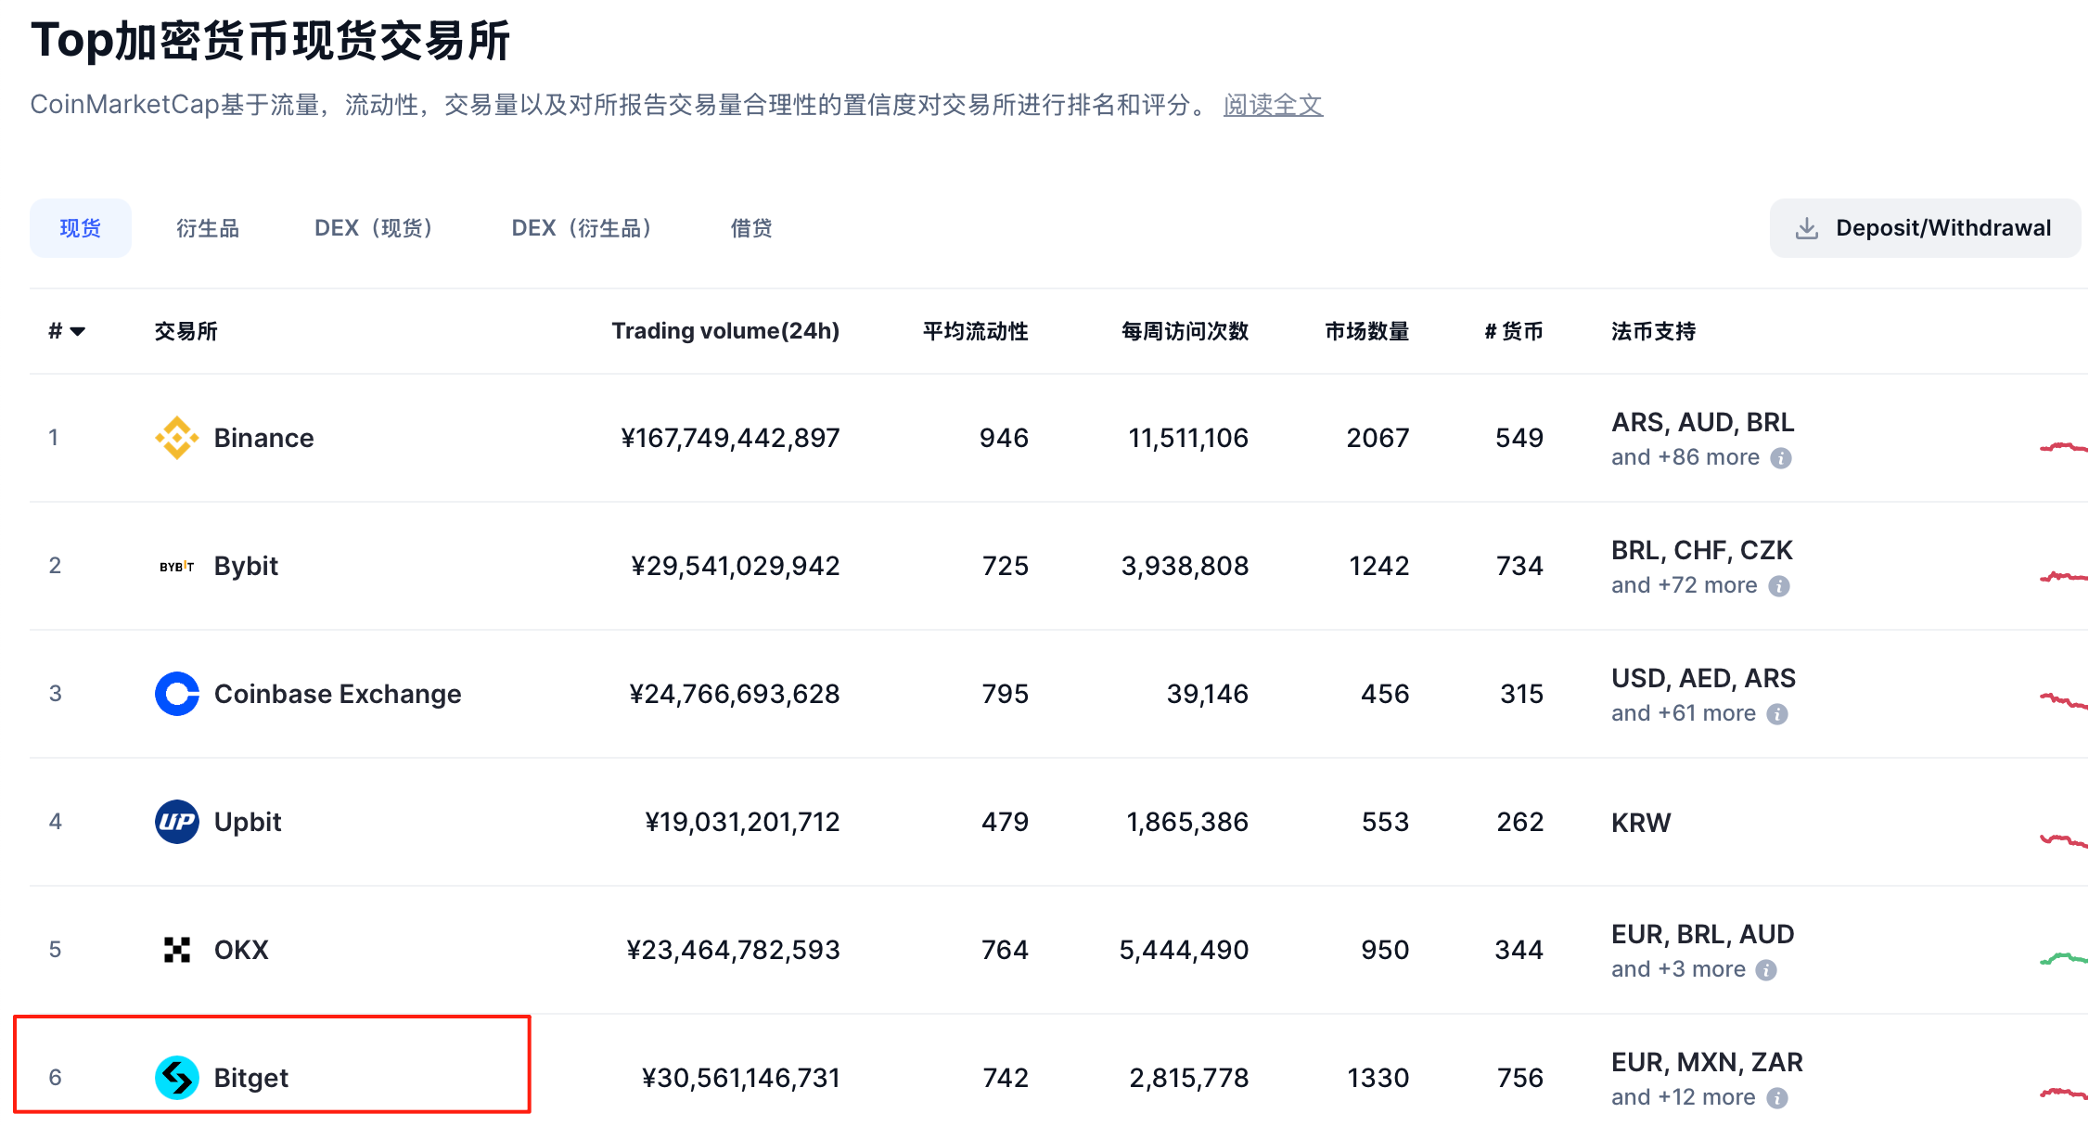Image resolution: width=2089 pixels, height=1126 pixels.
Task: Click the Binance logo icon
Action: click(x=176, y=438)
